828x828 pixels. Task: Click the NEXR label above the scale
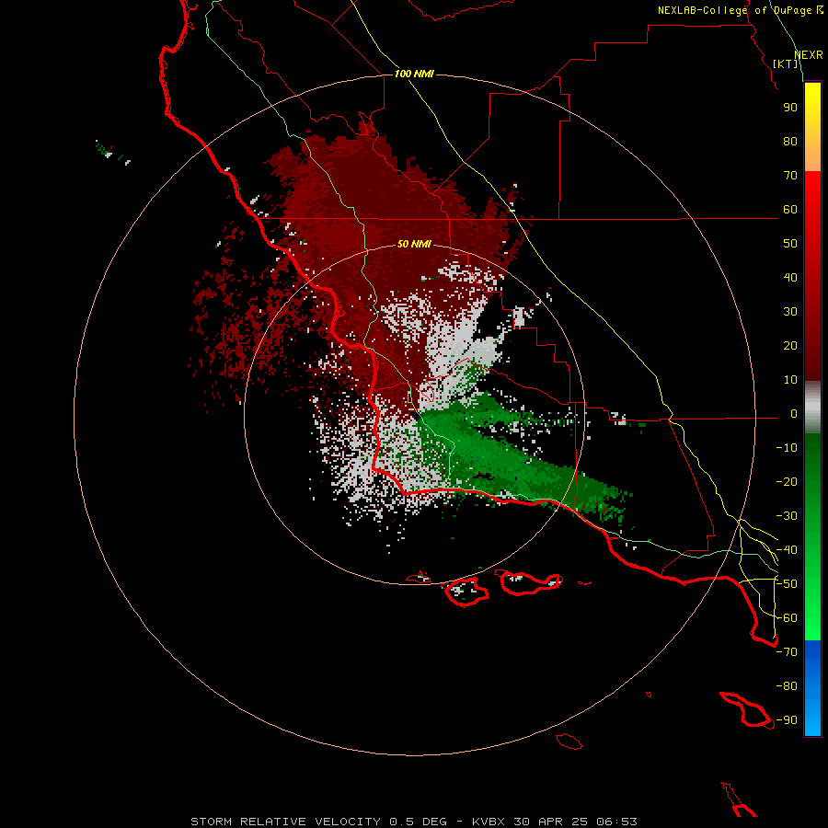click(x=809, y=55)
